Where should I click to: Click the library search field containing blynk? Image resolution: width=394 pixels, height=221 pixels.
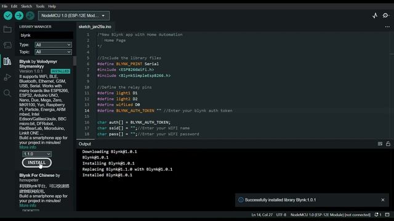tap(46, 36)
